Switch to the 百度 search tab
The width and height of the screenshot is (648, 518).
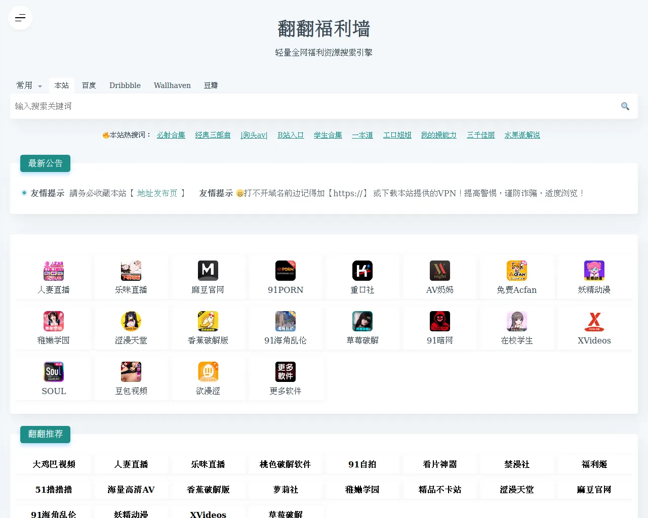point(89,85)
